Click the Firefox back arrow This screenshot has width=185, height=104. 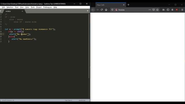[x=93, y=10]
